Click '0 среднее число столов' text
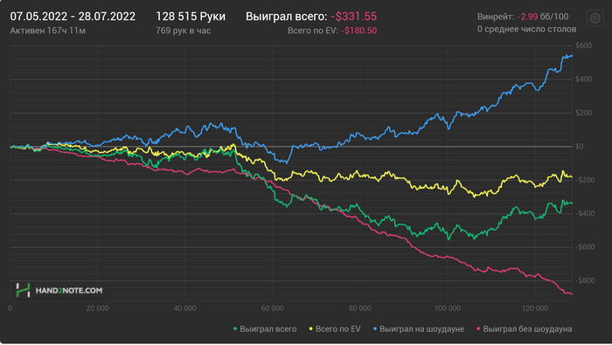 click(x=526, y=29)
